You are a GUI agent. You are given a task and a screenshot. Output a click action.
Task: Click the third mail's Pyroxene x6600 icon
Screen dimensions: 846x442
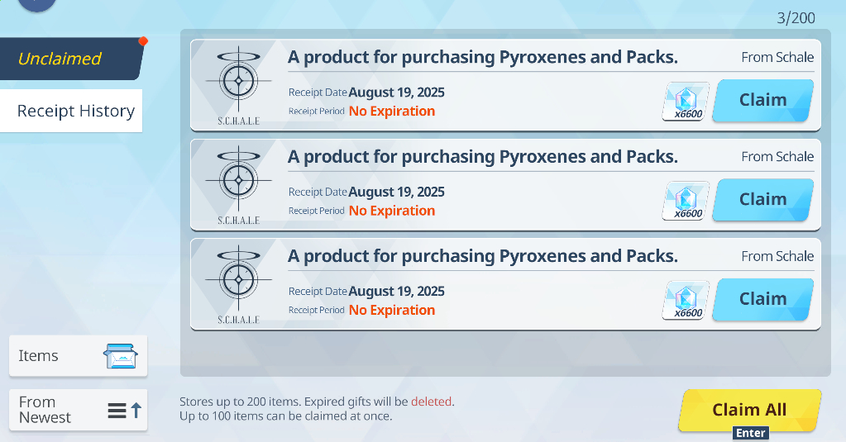tap(686, 301)
